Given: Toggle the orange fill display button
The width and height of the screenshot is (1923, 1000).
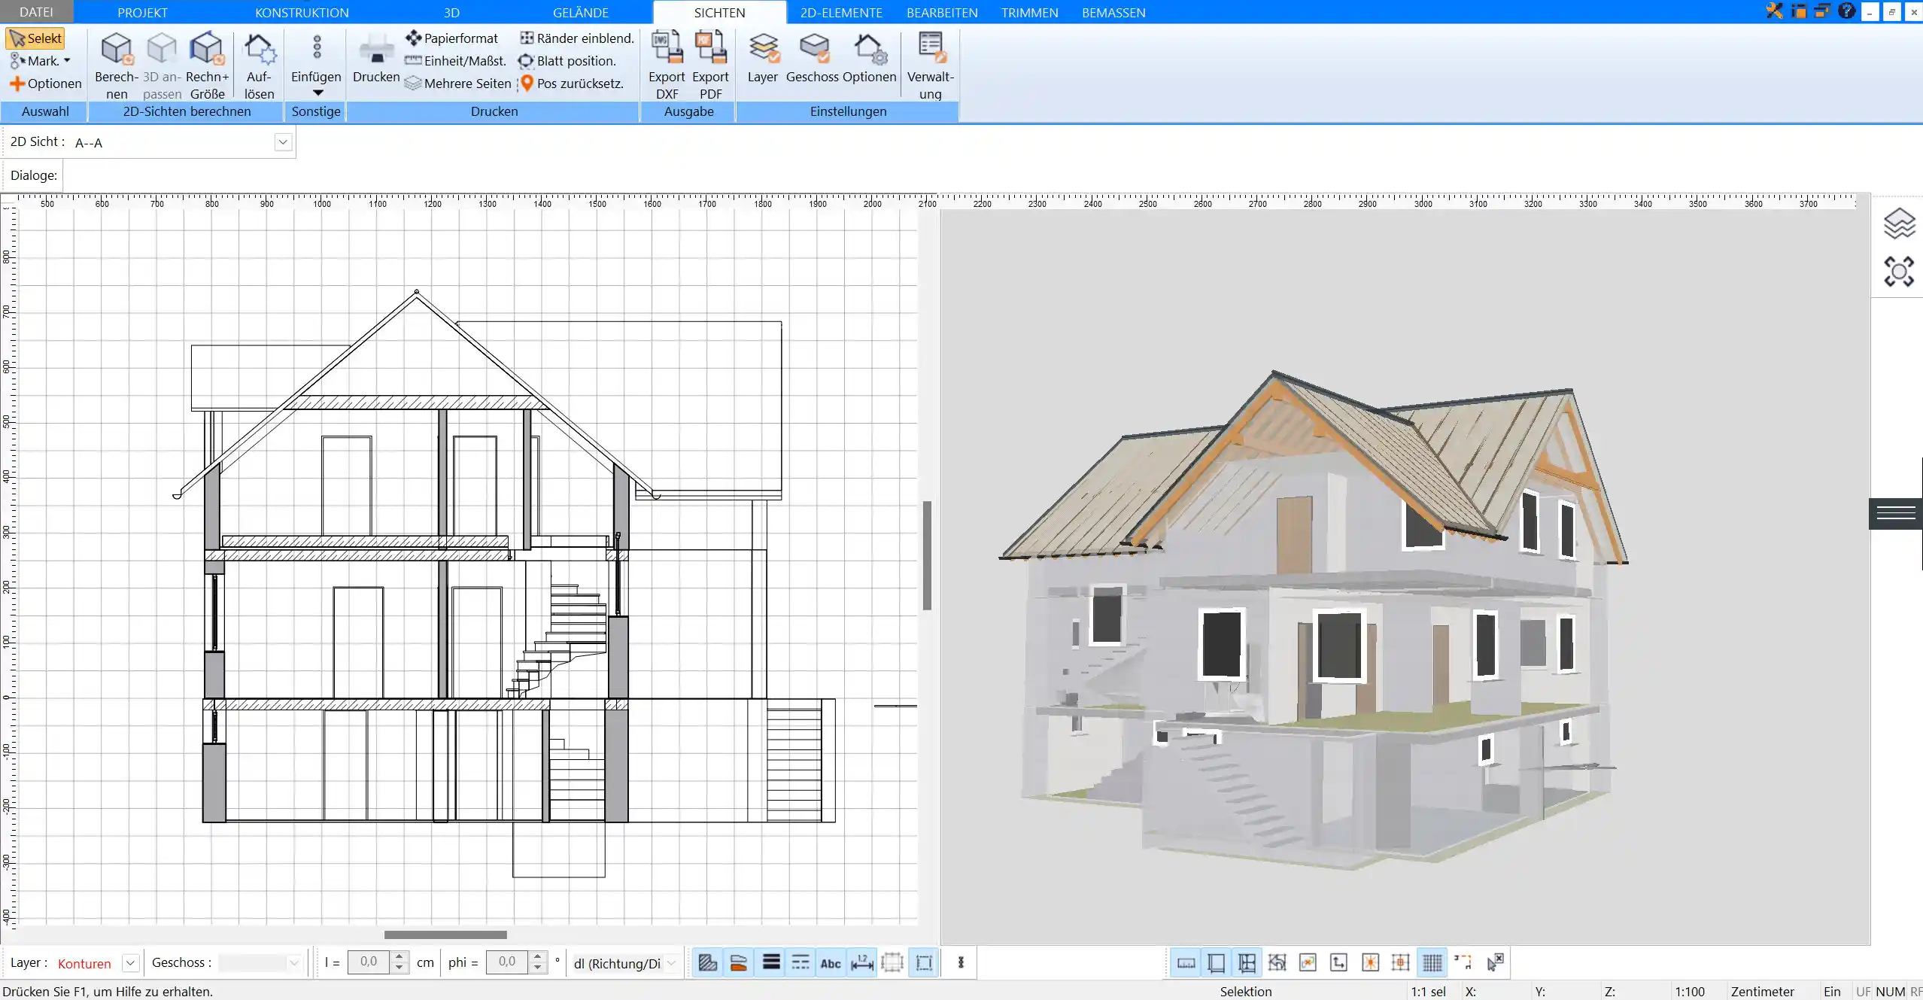Looking at the screenshot, I should [x=738, y=962].
